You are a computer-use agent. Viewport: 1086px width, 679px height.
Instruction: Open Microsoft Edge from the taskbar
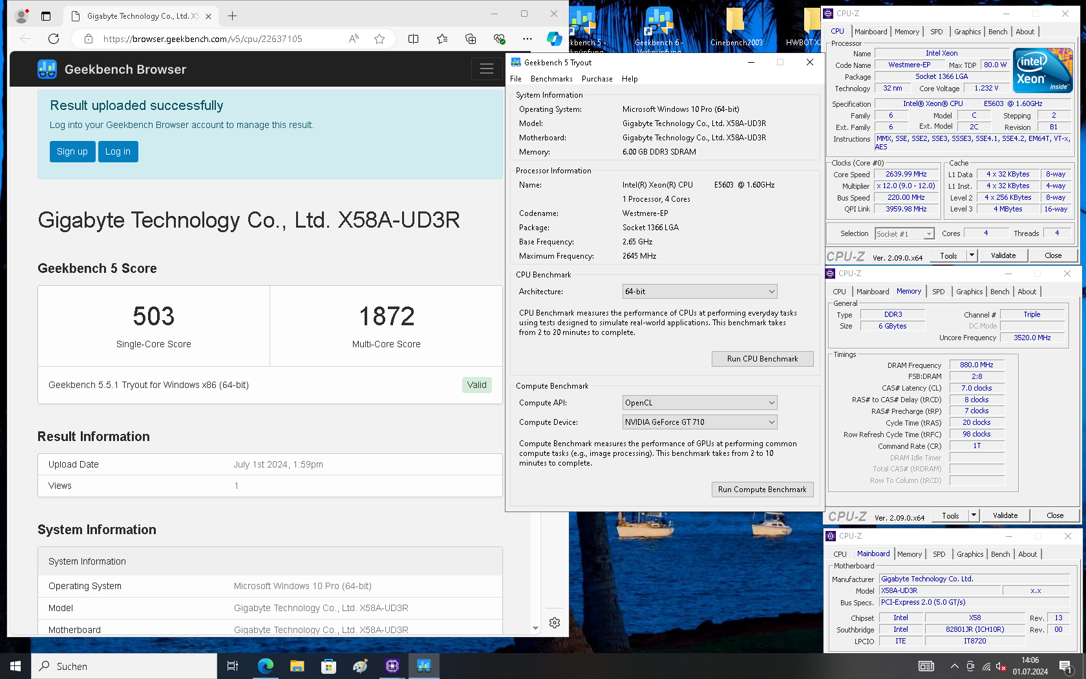pyautogui.click(x=265, y=666)
